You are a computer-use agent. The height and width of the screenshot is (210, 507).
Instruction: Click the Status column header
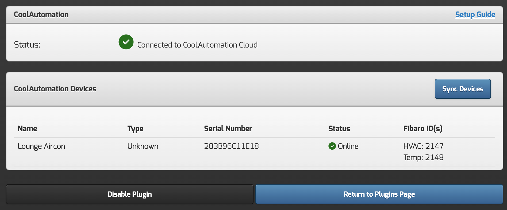339,129
